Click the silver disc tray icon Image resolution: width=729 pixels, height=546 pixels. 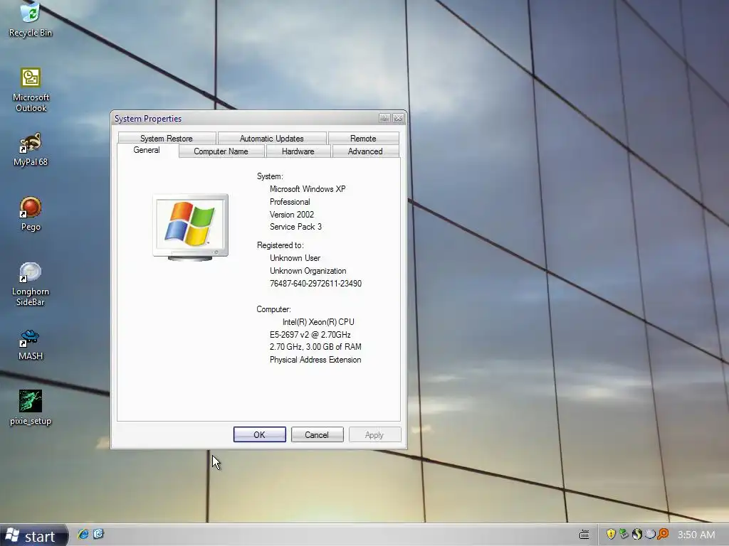(650, 534)
